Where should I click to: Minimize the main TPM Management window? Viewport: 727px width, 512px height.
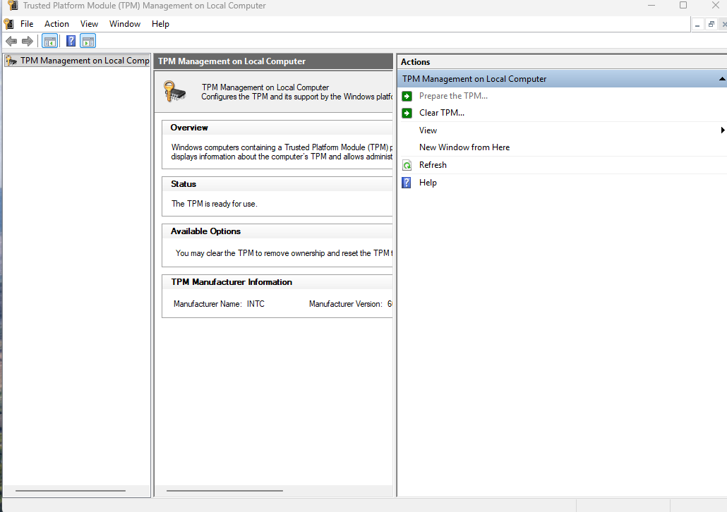tap(651, 5)
